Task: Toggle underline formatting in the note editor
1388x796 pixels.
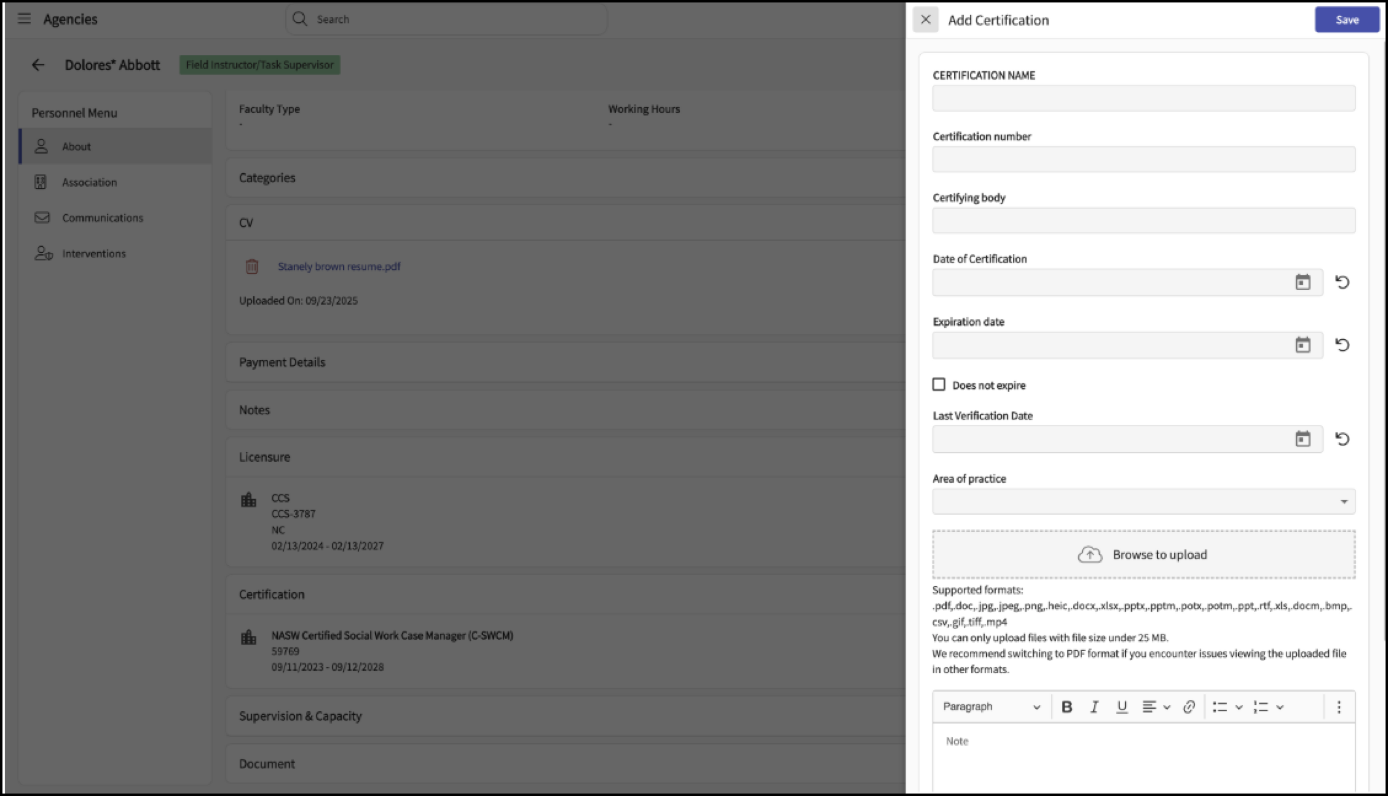Action: coord(1122,707)
